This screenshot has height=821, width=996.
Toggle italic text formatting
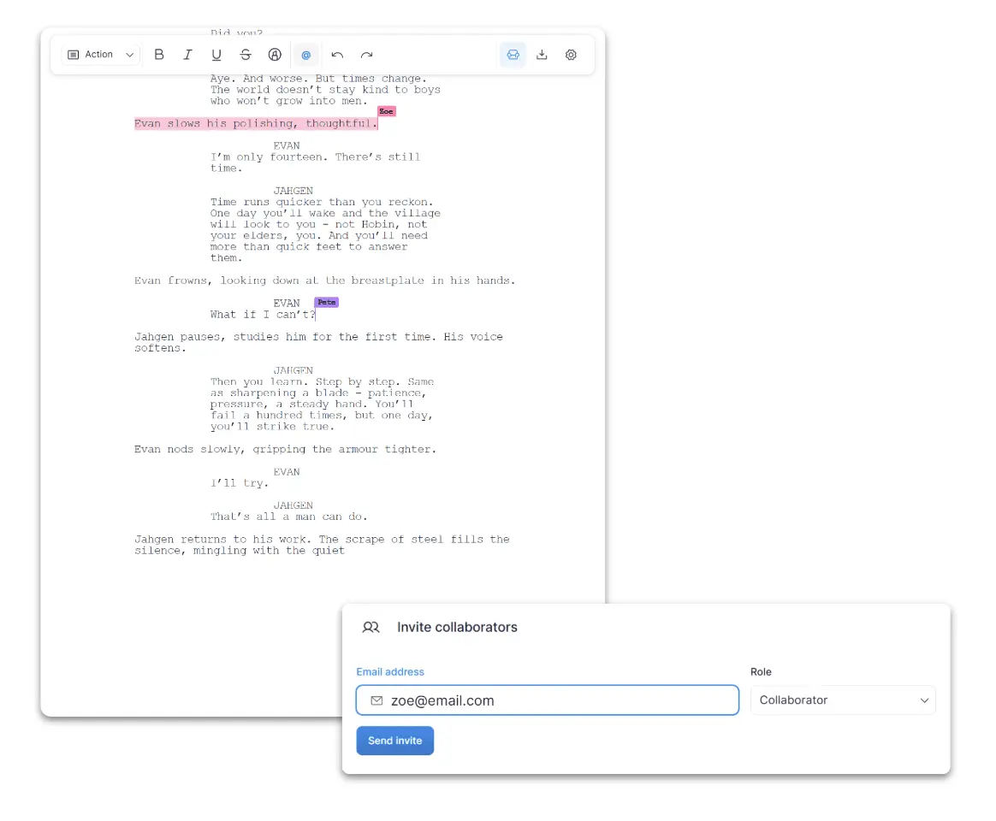pos(187,55)
